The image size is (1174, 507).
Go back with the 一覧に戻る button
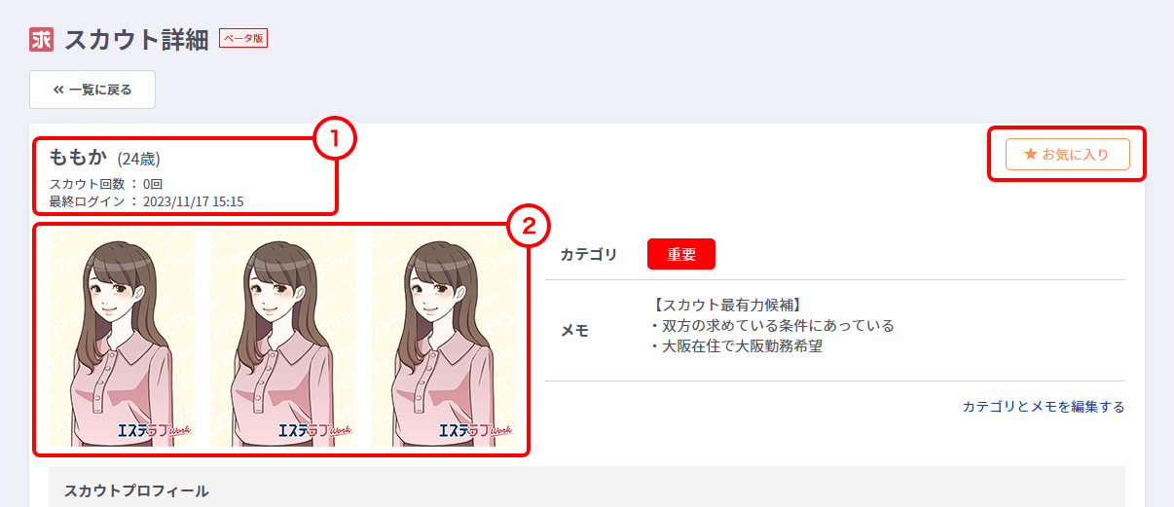click(92, 90)
